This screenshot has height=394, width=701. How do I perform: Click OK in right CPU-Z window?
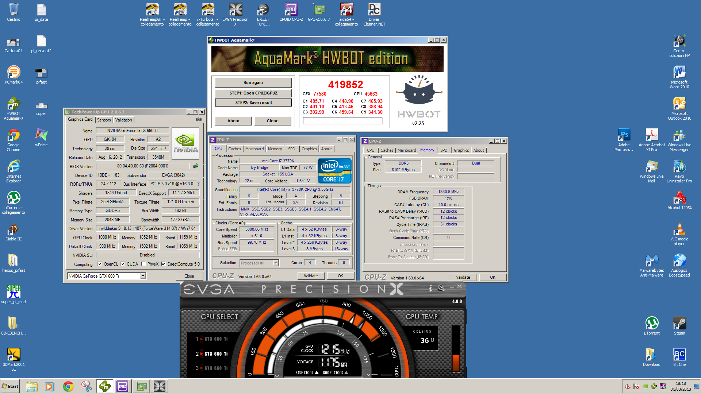tap(493, 277)
